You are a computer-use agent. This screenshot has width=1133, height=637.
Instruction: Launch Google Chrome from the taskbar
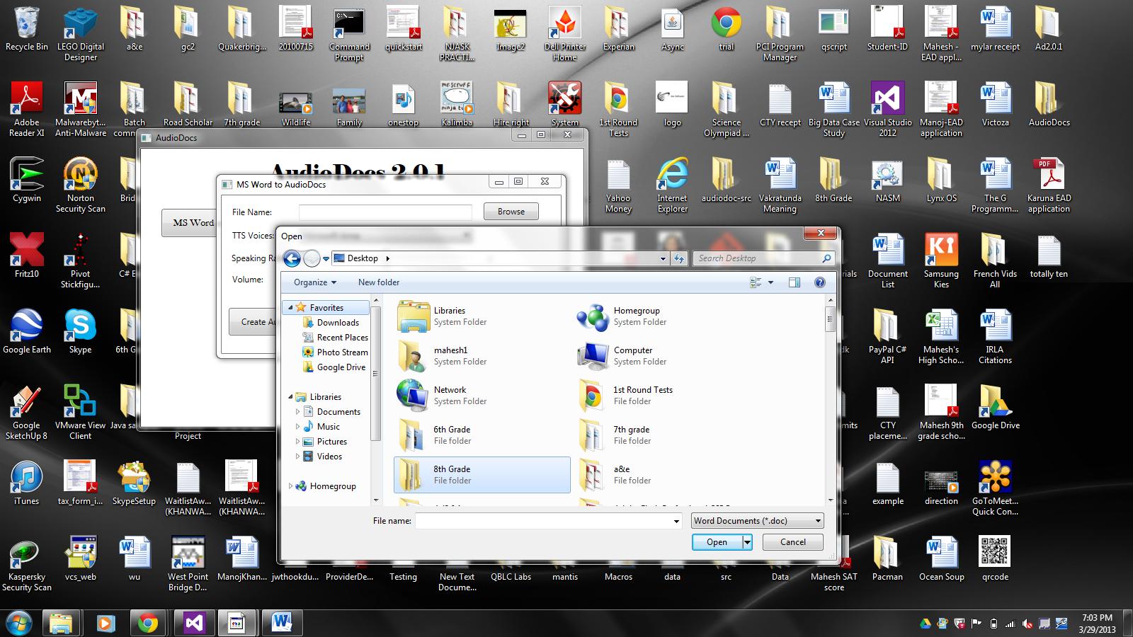[x=147, y=623]
